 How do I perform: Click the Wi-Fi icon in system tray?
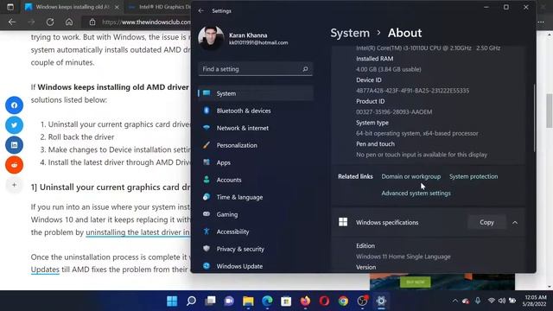[492, 301]
